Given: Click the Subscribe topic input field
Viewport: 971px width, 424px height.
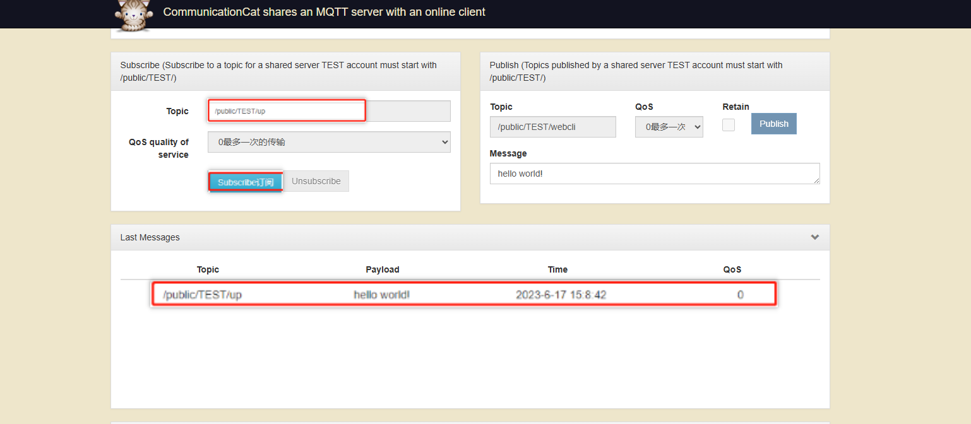Looking at the screenshot, I should (329, 111).
